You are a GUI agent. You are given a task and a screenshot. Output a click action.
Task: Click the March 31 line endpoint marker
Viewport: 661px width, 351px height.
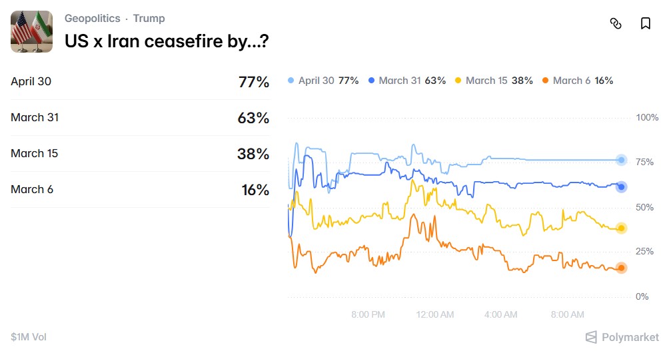point(621,187)
